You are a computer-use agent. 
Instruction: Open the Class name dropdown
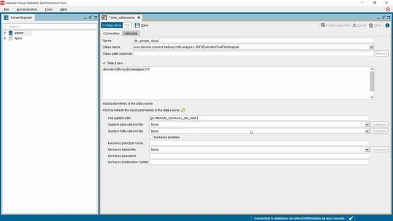(x=371, y=47)
